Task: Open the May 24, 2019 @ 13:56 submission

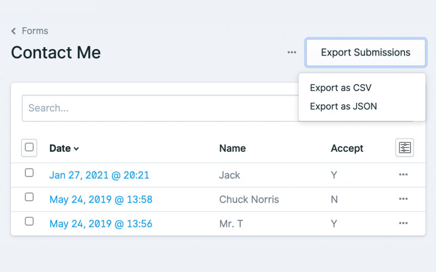Action: [x=101, y=224]
